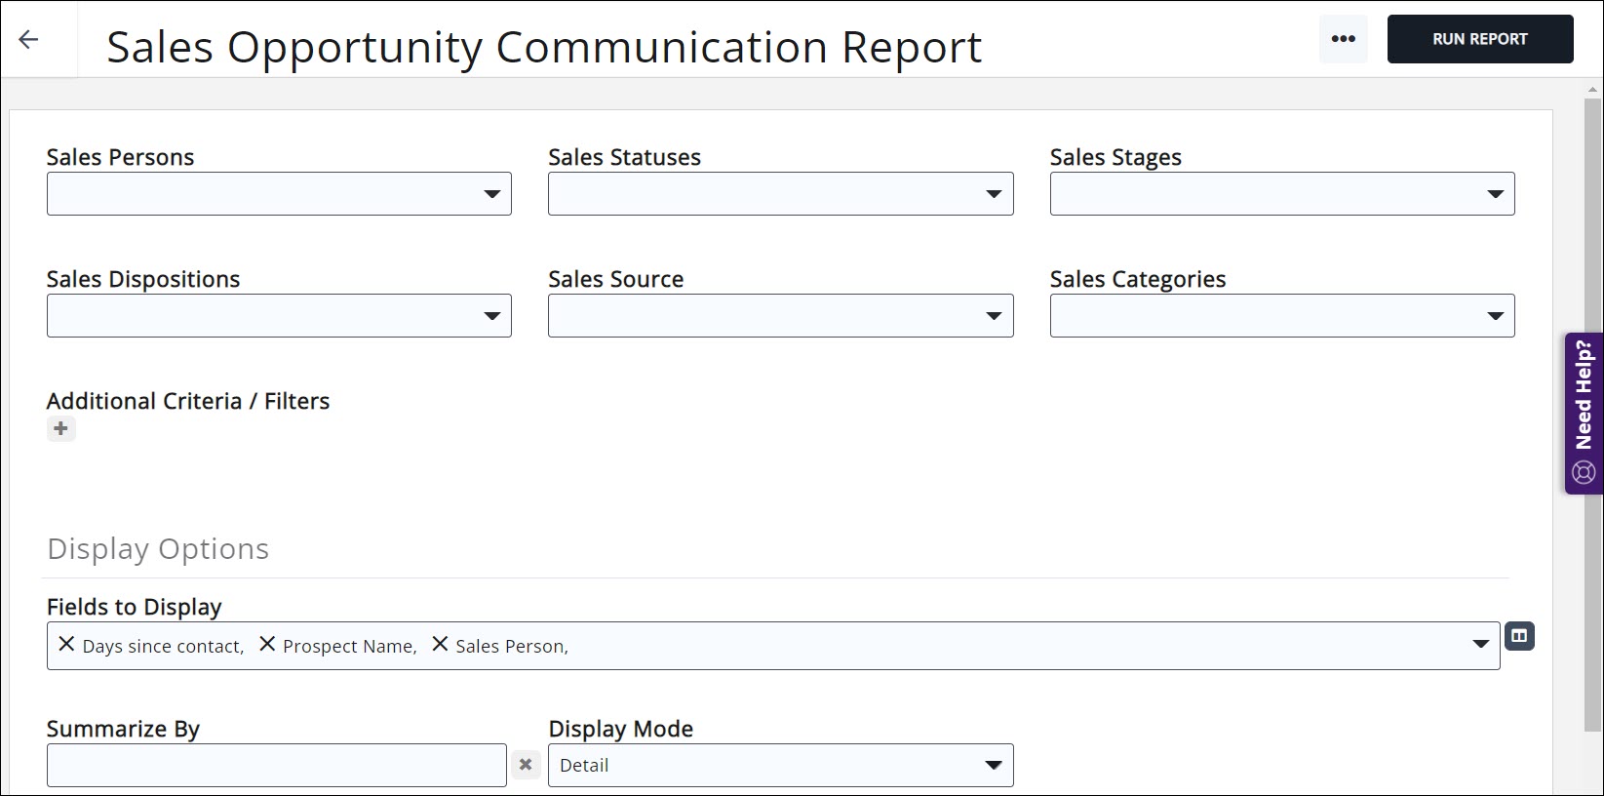Expand Fields to Display dropdown arrow
This screenshot has width=1604, height=796.
[x=1480, y=645]
